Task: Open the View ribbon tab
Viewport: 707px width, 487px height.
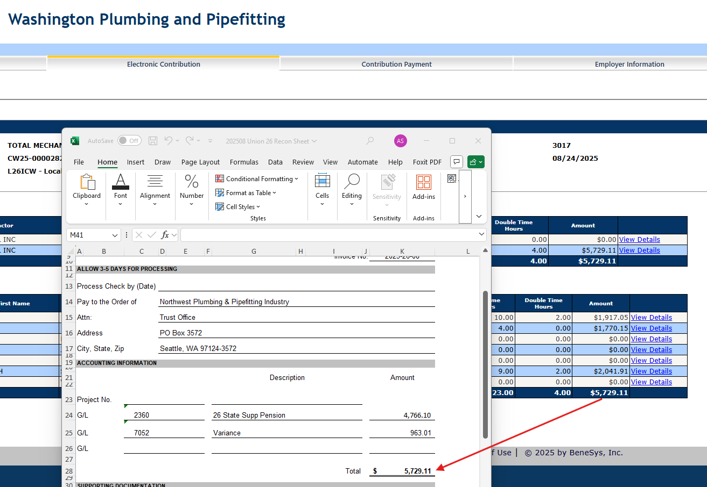Action: 331,162
